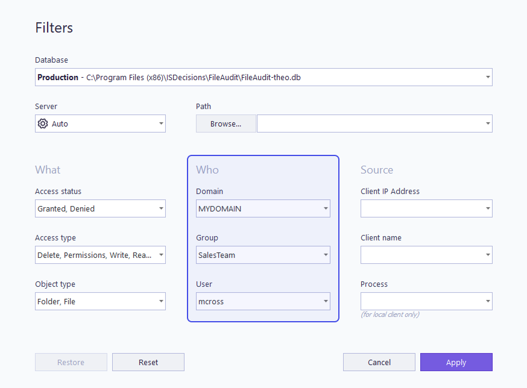Click the 'Who' section heading
The image size is (527, 388).
point(207,170)
